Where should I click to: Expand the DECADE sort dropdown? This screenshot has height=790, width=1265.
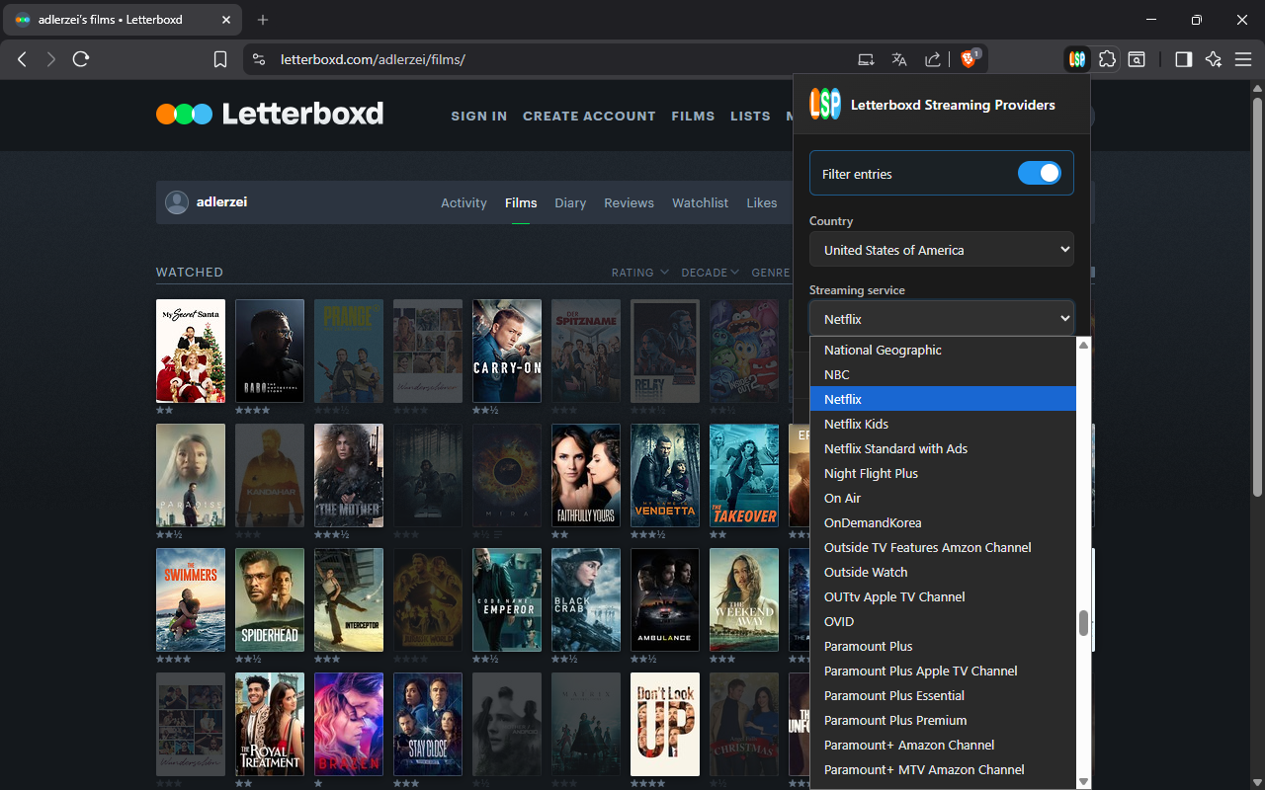[x=710, y=272]
